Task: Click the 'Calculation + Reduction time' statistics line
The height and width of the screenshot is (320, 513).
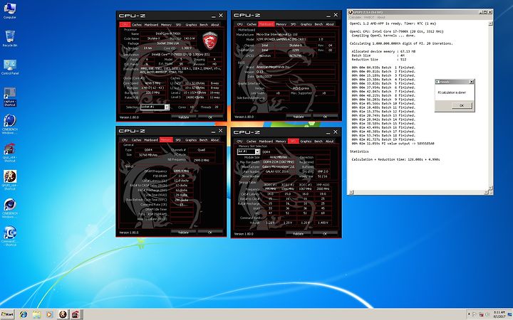Action: click(x=395, y=159)
